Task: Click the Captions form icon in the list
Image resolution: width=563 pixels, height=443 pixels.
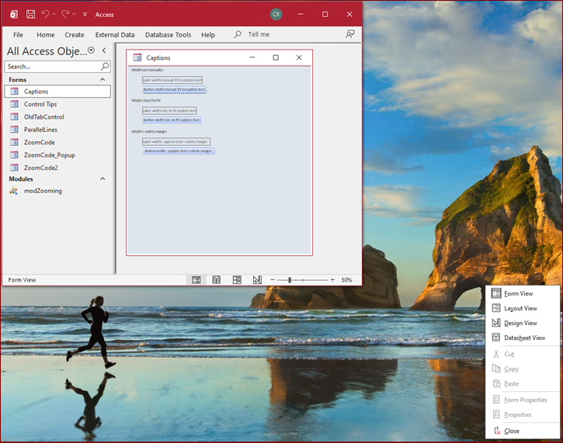Action: tap(14, 92)
